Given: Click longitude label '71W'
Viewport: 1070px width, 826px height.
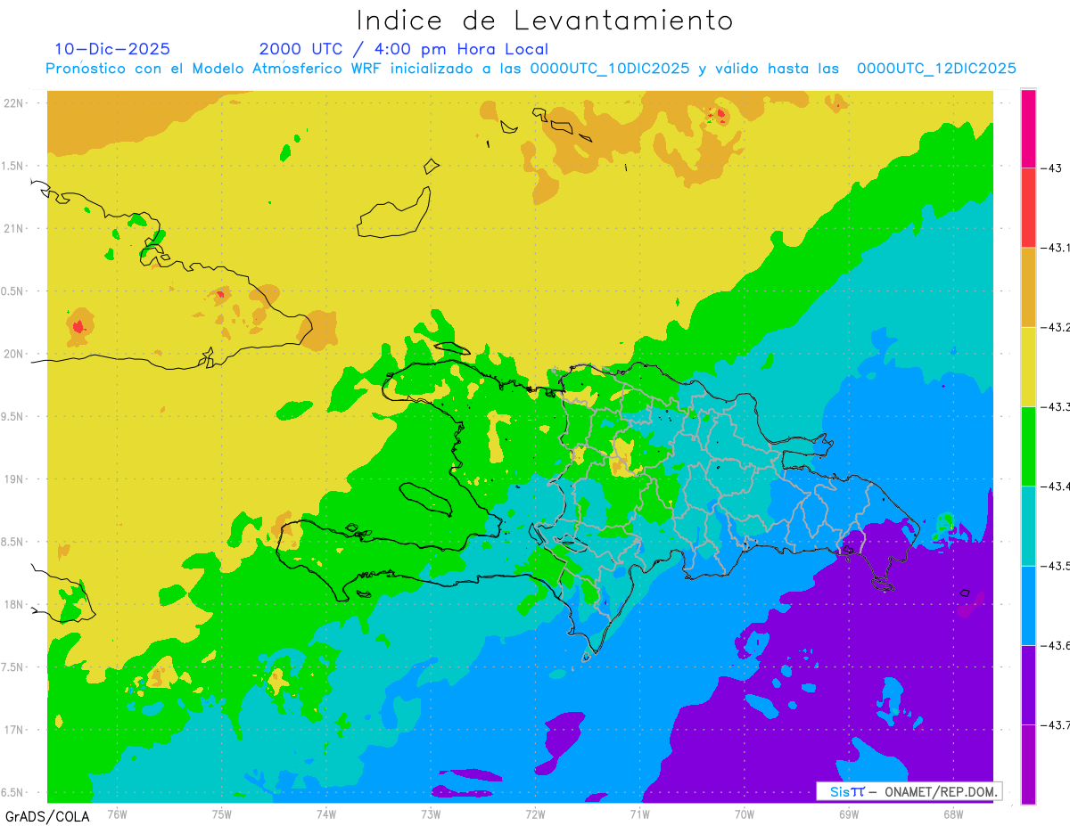Looking at the screenshot, I should [x=639, y=814].
